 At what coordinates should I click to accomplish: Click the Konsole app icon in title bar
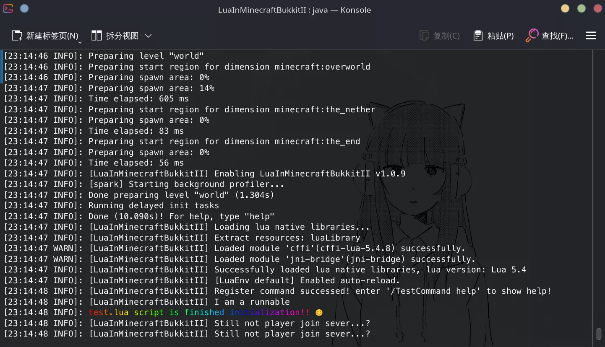pos(8,8)
